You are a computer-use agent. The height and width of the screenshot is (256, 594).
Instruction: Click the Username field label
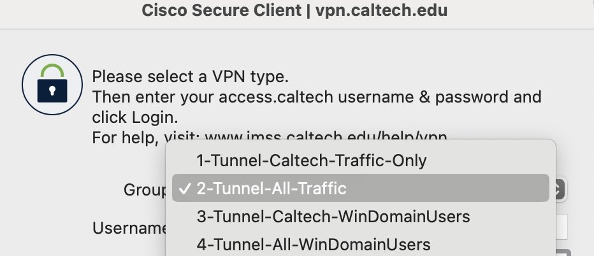129,227
